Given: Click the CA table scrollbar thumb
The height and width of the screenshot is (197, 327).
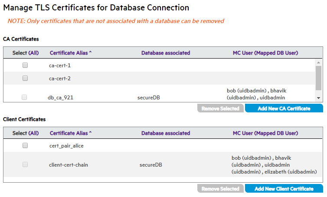Looking at the screenshot, I should pyautogui.click(x=318, y=77).
